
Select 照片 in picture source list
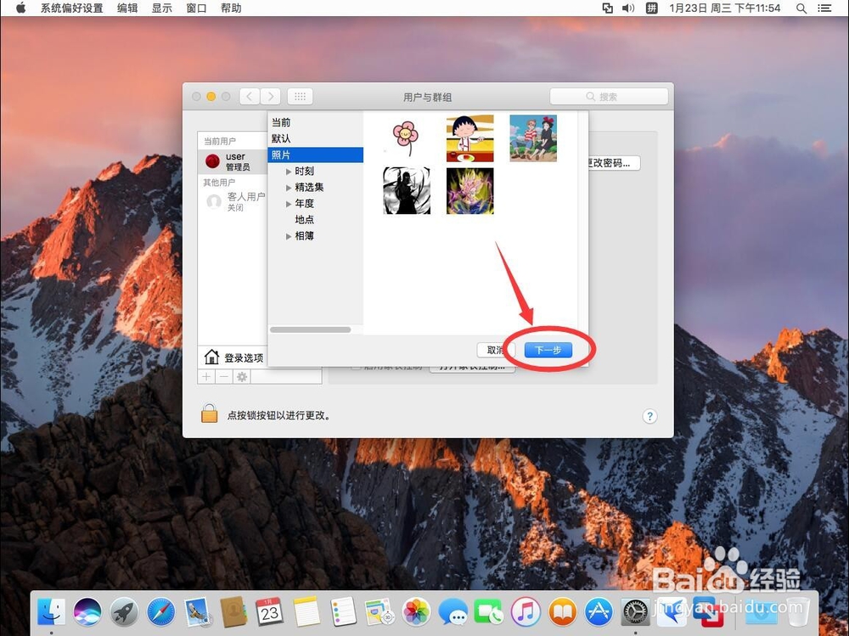pyautogui.click(x=315, y=155)
